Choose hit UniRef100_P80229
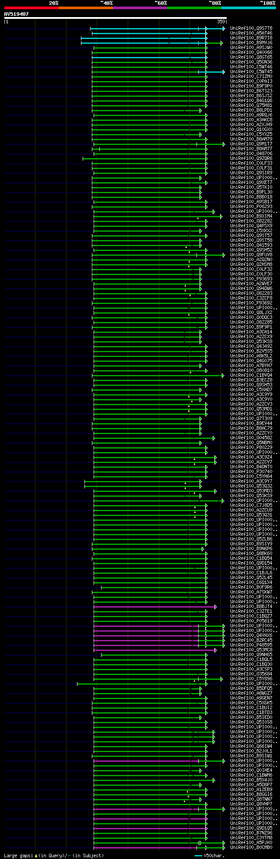Viewport: 280px width, 859px height. (x=251, y=448)
